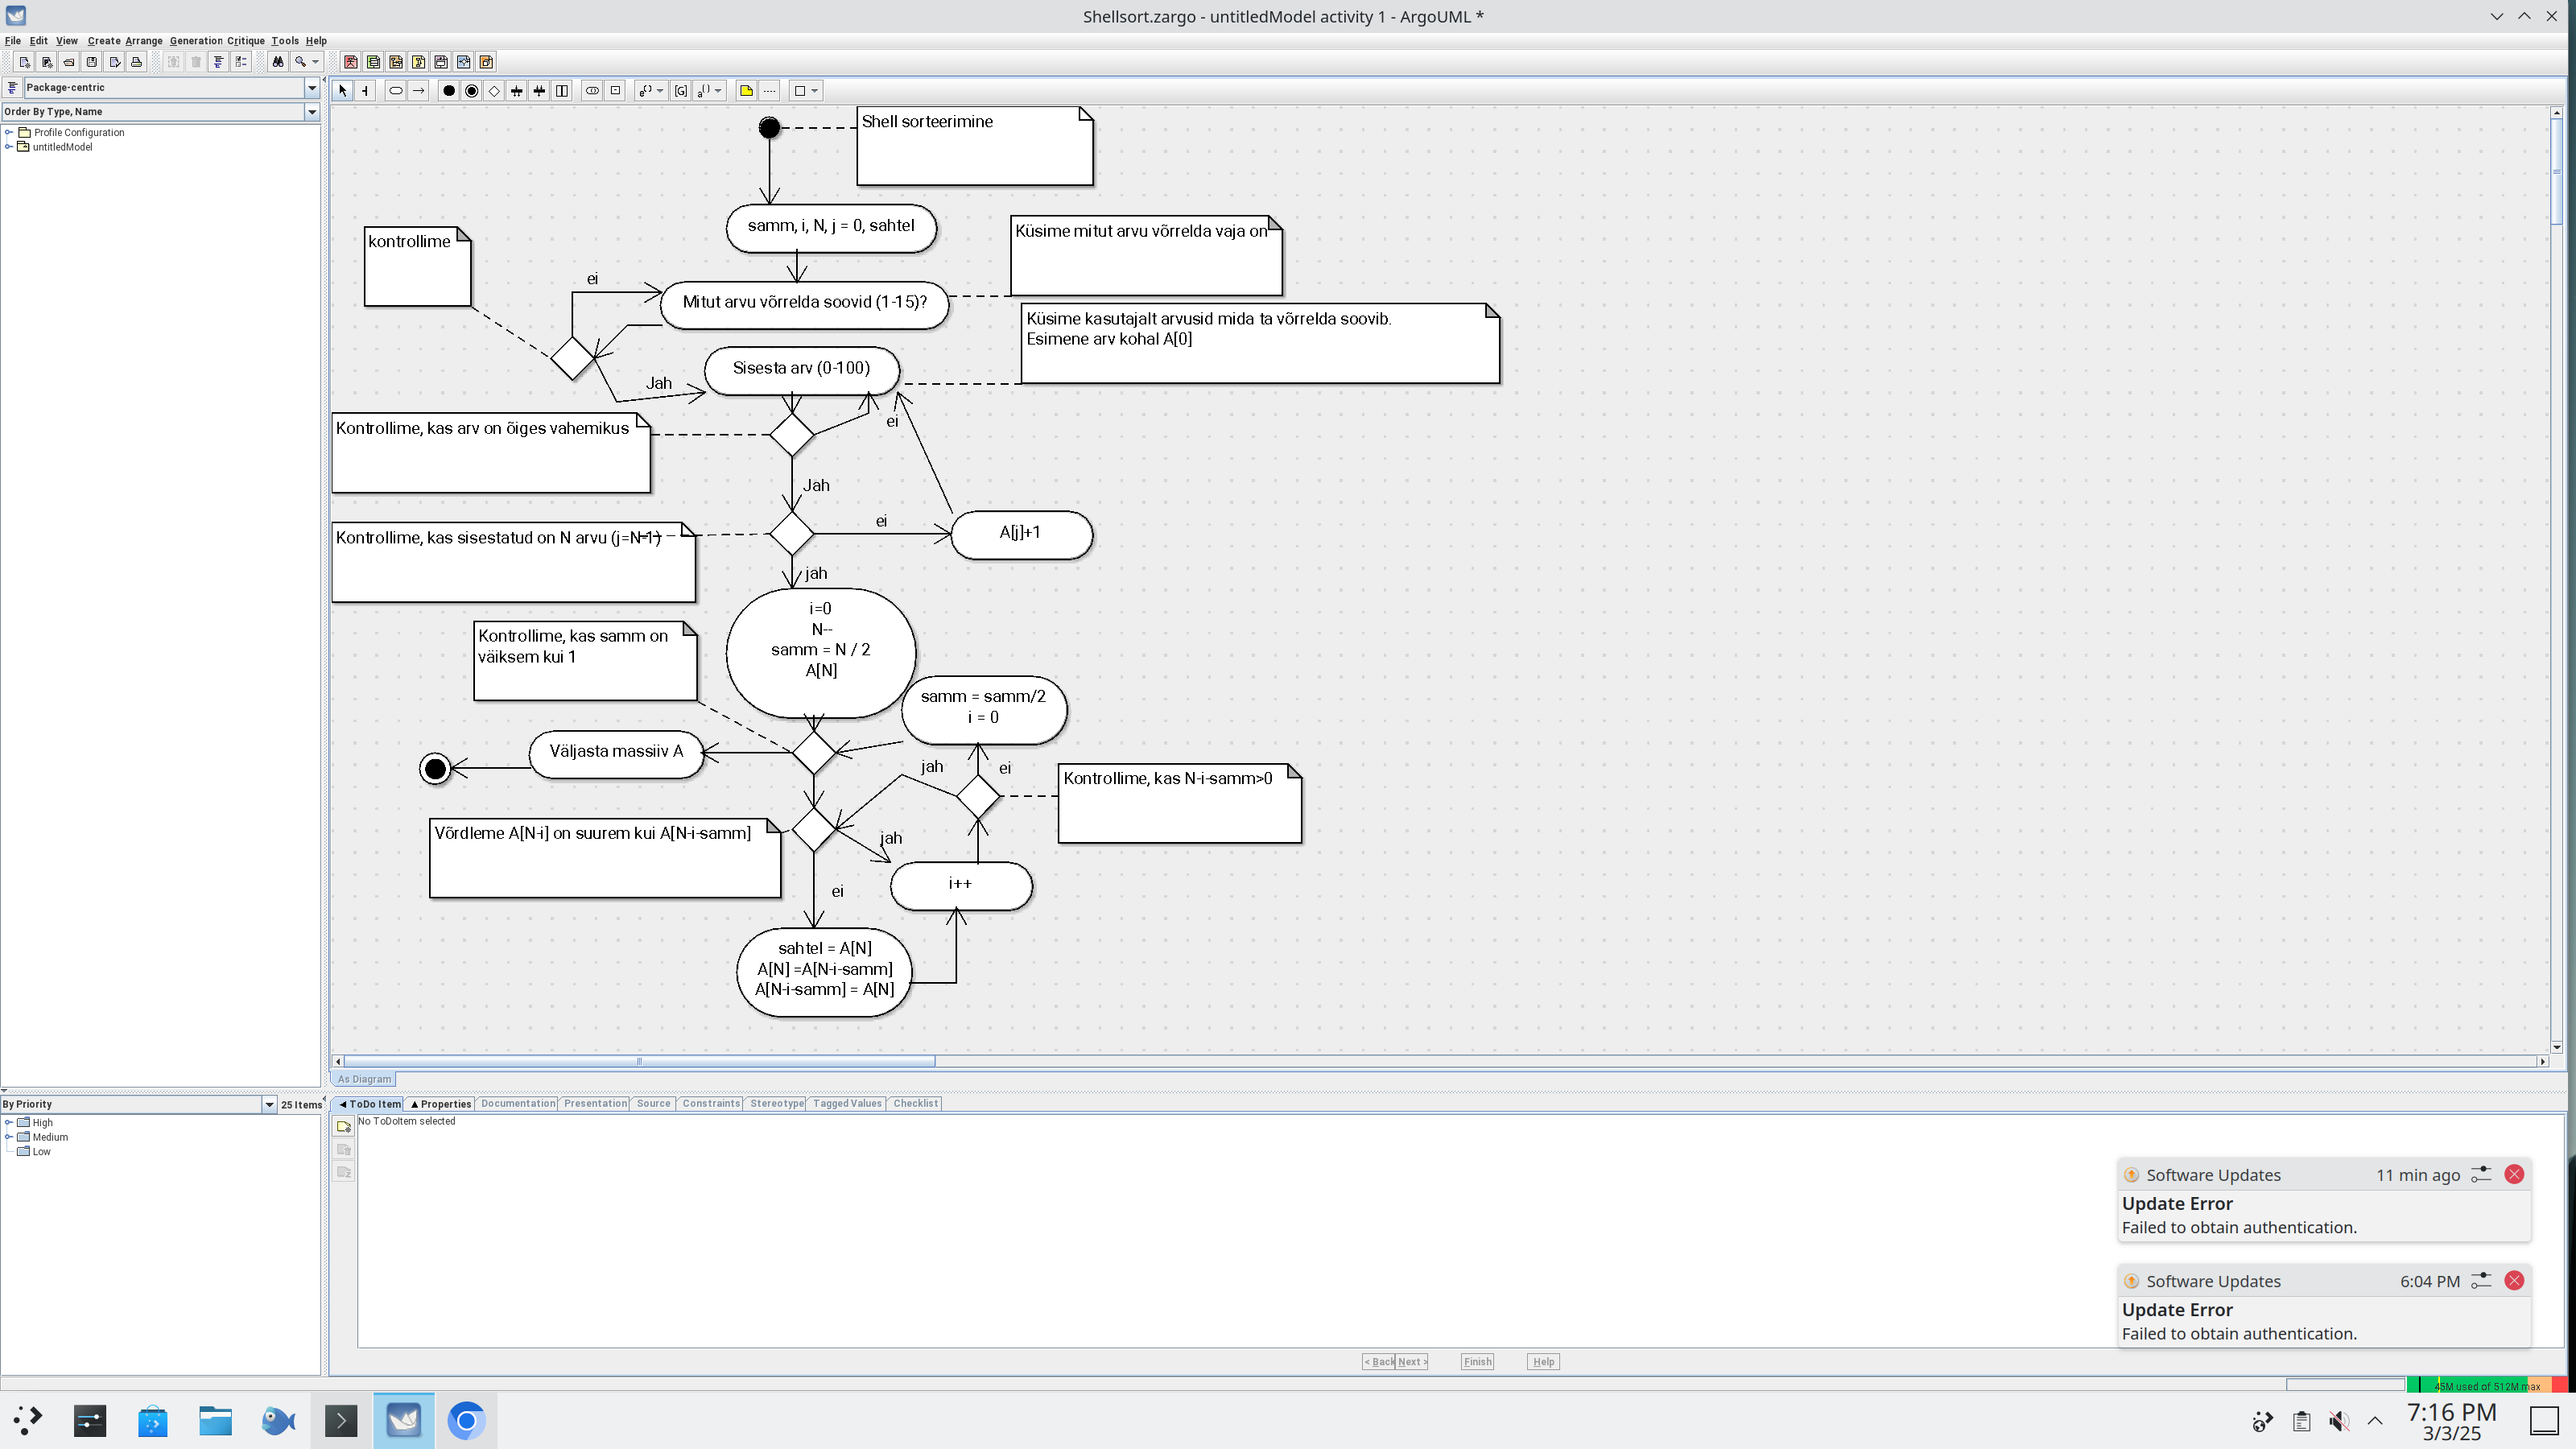Select the yellow Comment note tool
This screenshot has width=2576, height=1449.
[x=746, y=91]
